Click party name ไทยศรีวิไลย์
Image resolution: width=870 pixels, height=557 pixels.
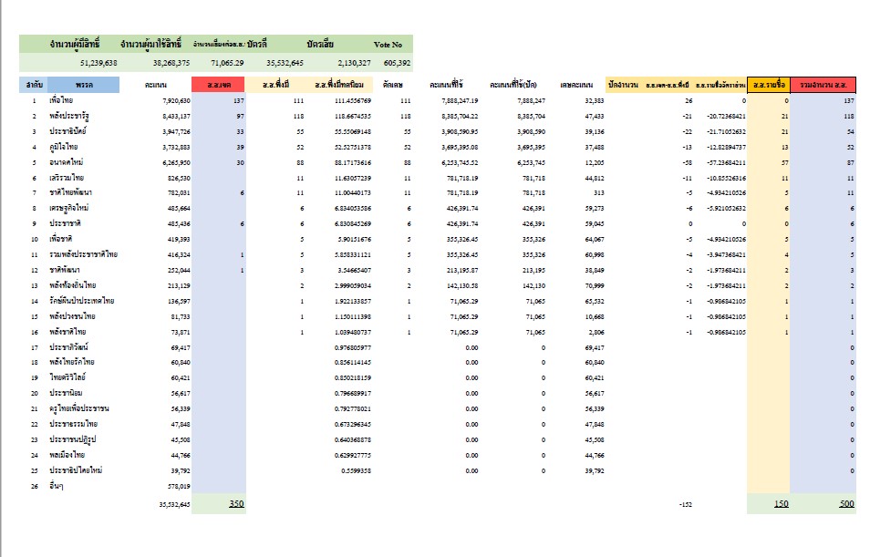pyautogui.click(x=67, y=377)
